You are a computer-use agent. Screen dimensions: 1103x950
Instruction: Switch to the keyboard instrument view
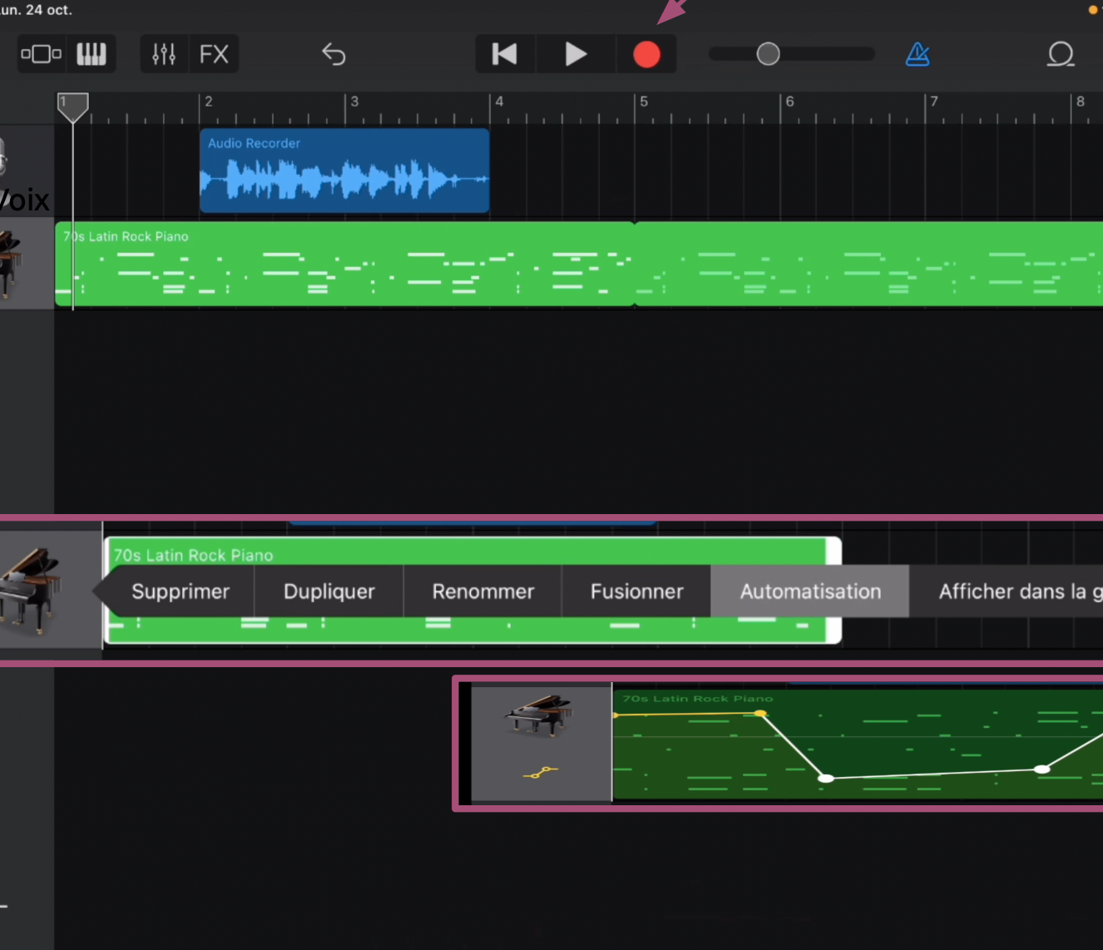click(x=92, y=54)
